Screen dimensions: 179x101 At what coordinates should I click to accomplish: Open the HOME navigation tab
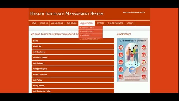coord(34,23)
